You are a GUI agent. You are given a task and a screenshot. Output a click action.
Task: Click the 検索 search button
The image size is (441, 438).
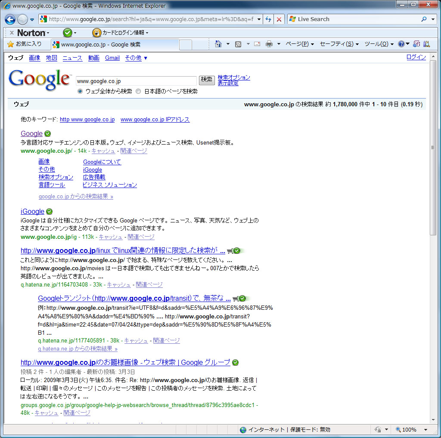[207, 80]
